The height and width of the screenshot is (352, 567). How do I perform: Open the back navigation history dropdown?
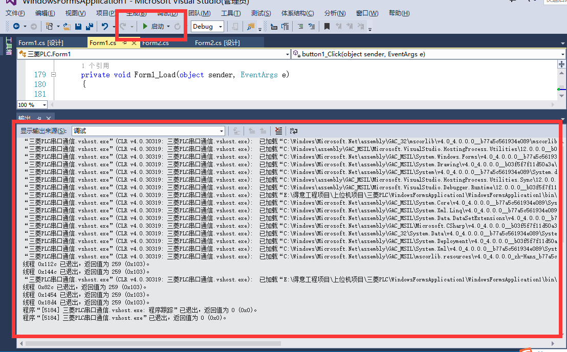[x=25, y=27]
